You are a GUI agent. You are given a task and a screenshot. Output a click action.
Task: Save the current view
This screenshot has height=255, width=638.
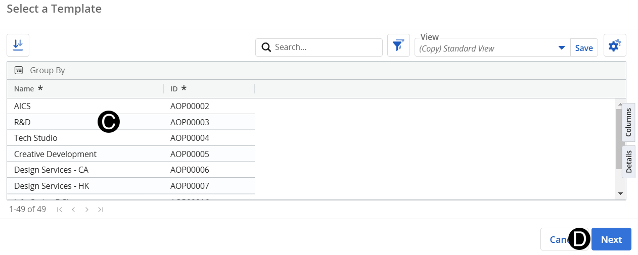click(584, 48)
